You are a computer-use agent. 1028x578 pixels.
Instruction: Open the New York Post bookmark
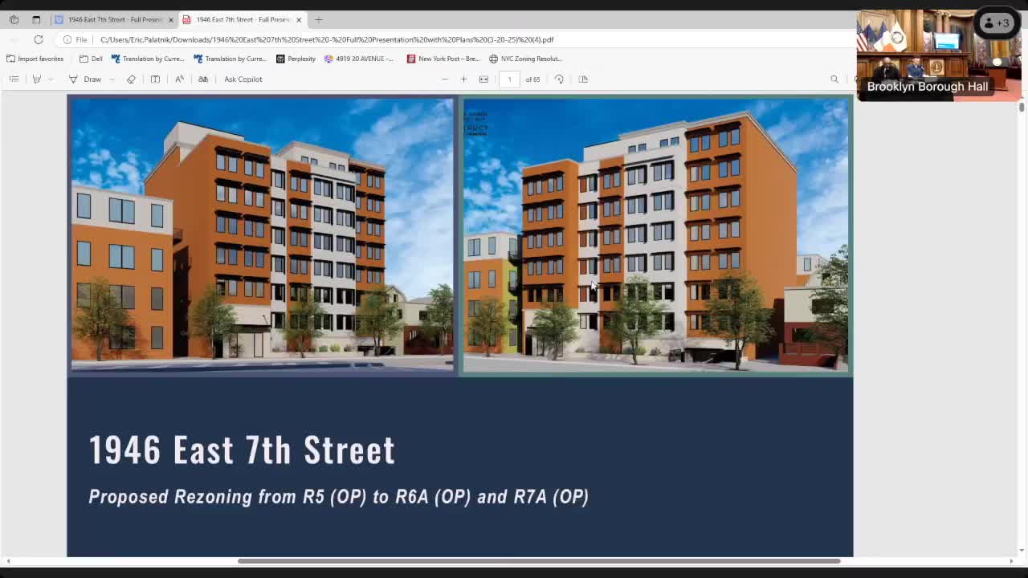coord(443,59)
